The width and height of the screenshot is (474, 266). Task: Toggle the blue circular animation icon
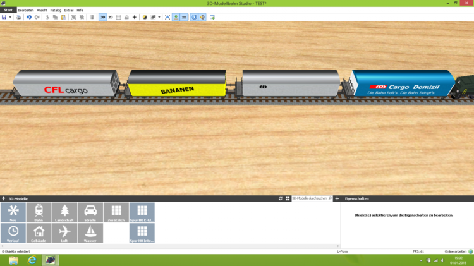194,17
